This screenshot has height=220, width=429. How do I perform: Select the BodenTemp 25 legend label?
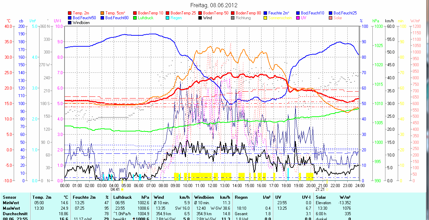(183, 13)
